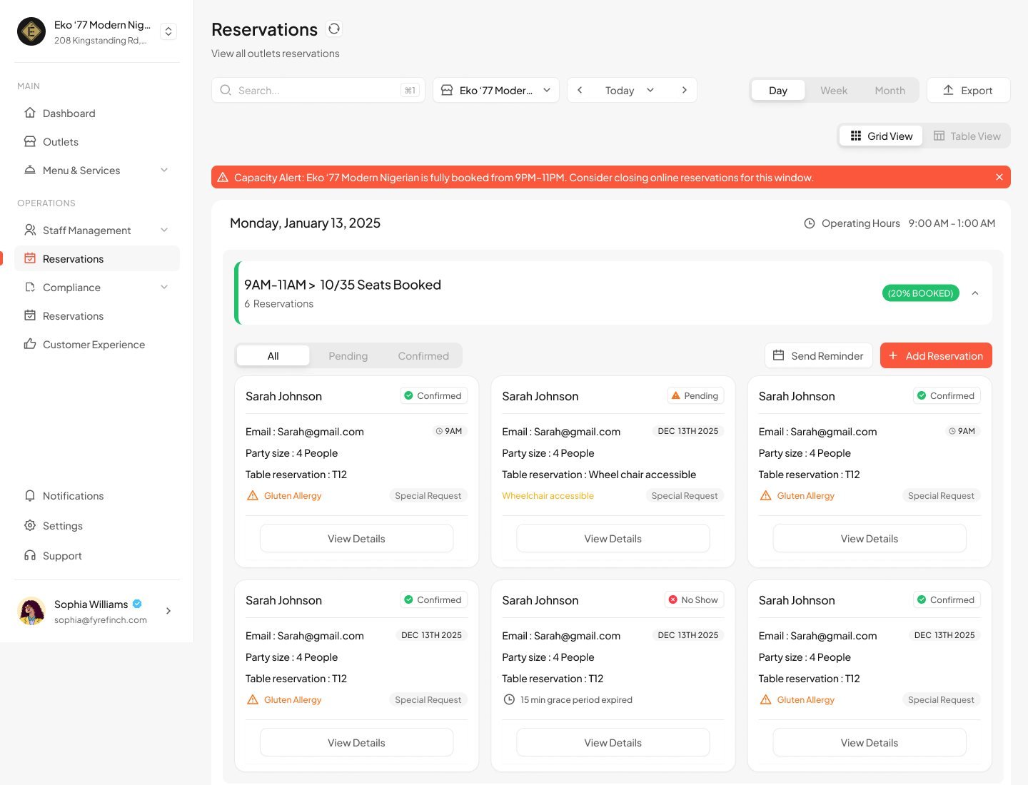
Task: Switch to Day view
Action: 778,91
